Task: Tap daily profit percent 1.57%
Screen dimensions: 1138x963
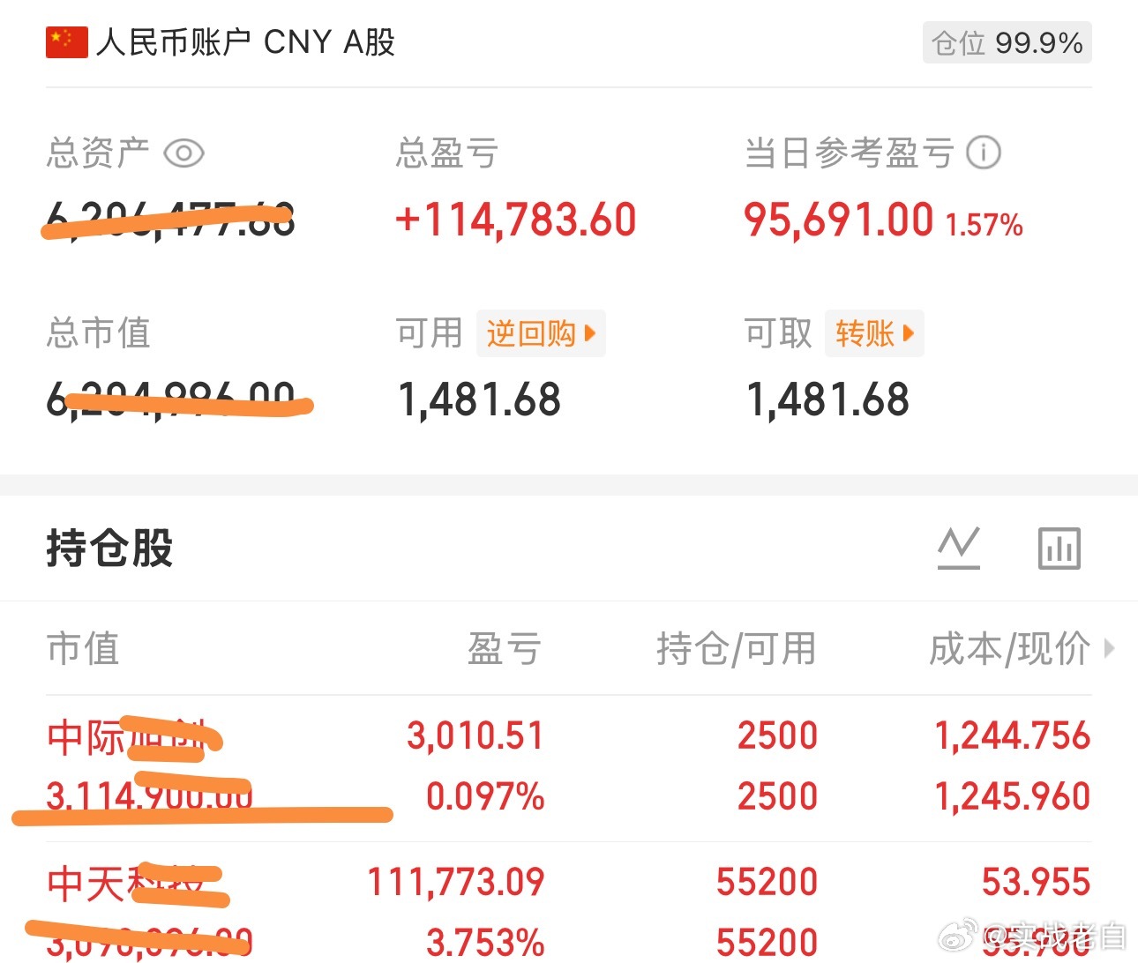Action: [985, 225]
